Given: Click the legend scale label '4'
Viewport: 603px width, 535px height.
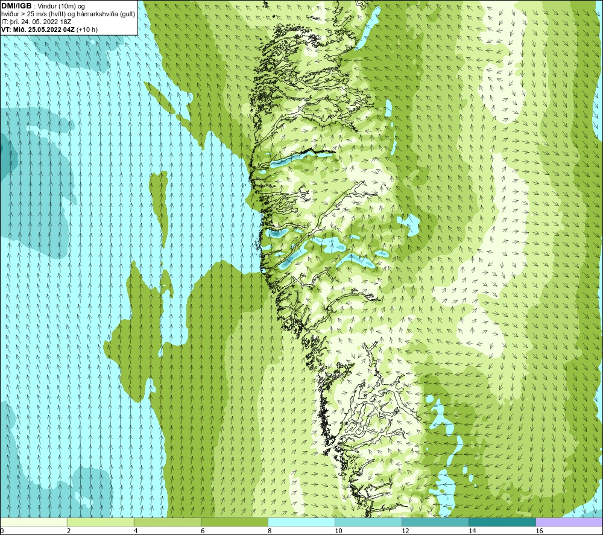Looking at the screenshot, I should tap(136, 531).
